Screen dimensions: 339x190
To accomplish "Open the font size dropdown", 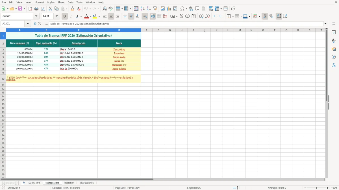I will pos(56,16).
